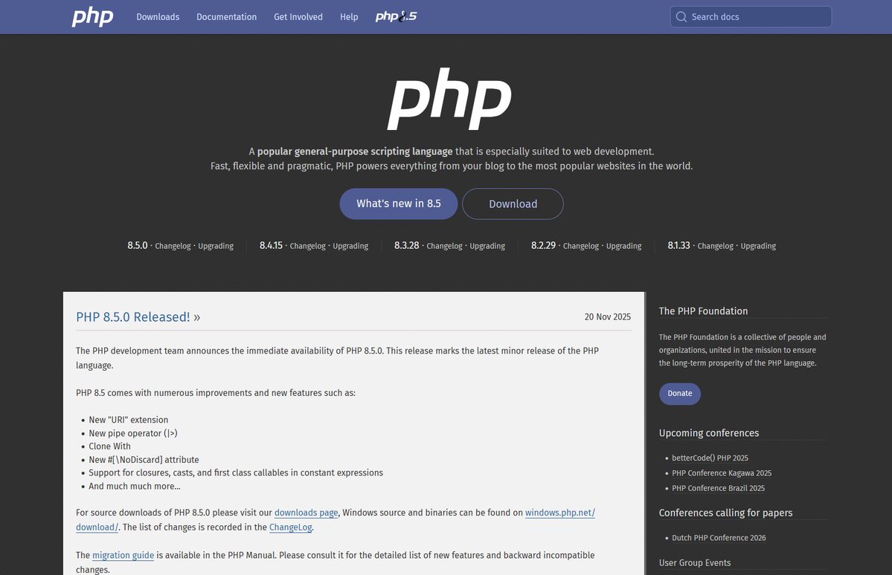This screenshot has height=575, width=892.
Task: Click inside the Search docs input field
Action: [x=751, y=16]
